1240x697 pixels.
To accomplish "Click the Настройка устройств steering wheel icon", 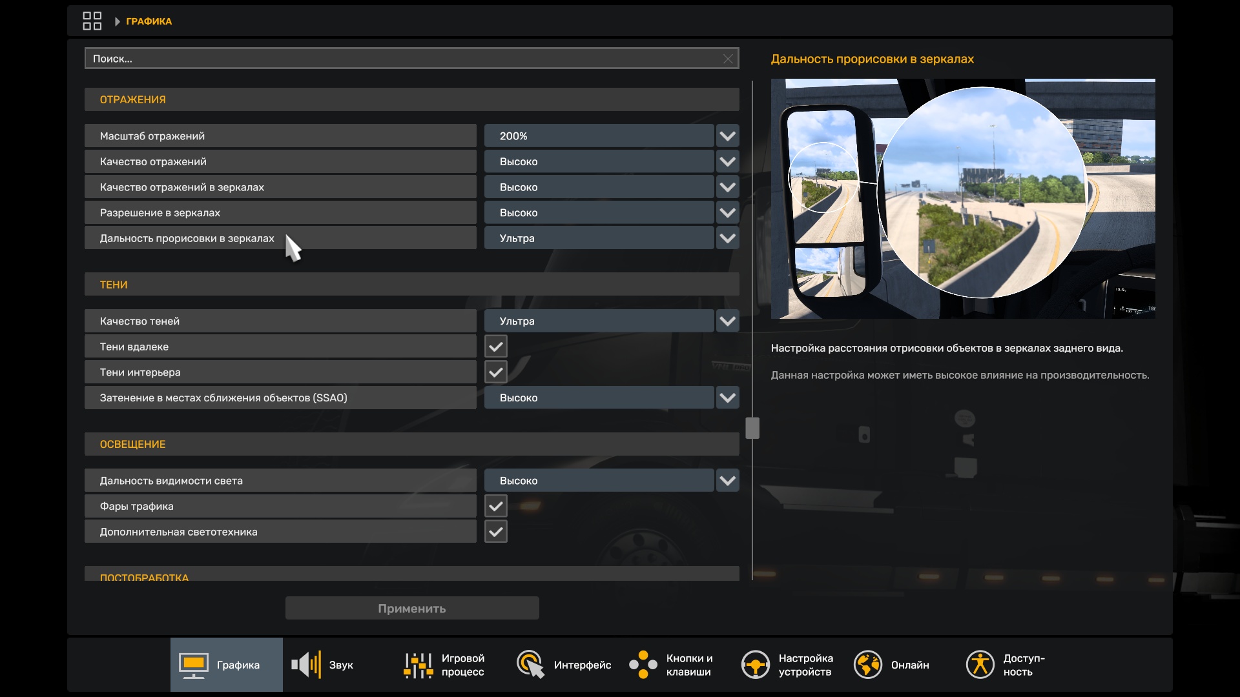I will (755, 665).
